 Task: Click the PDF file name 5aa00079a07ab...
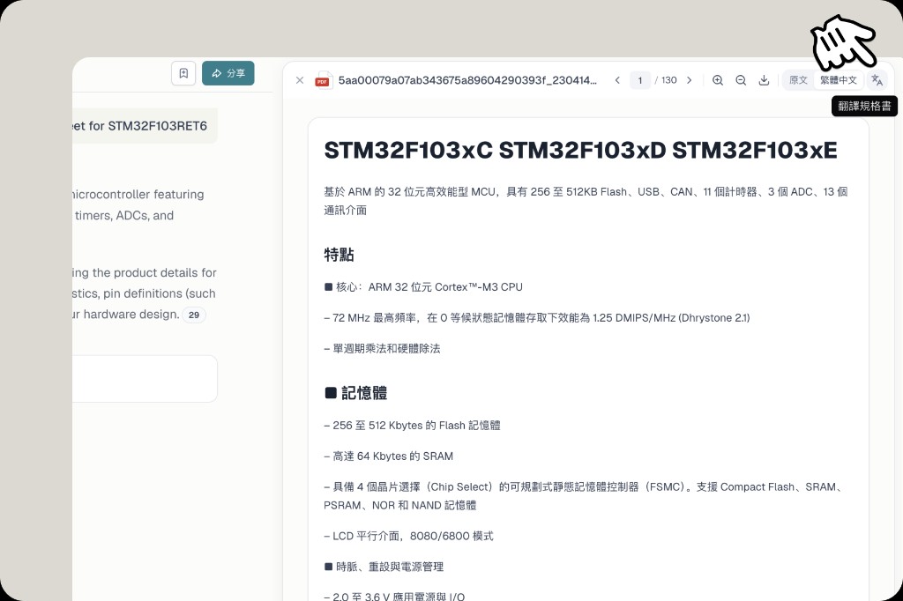[467, 80]
